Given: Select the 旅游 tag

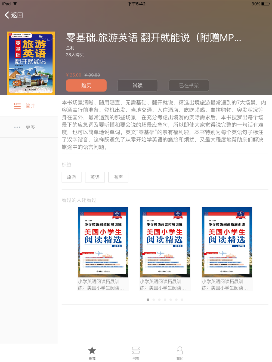Looking at the screenshot, I should click(x=72, y=177).
